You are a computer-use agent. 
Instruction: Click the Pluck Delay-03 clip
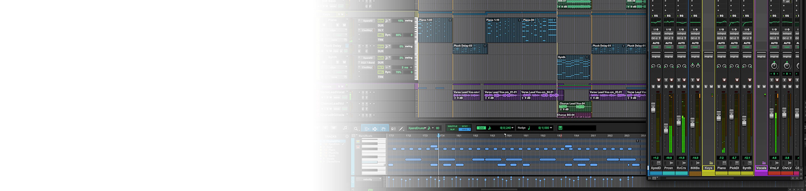tap(470, 49)
